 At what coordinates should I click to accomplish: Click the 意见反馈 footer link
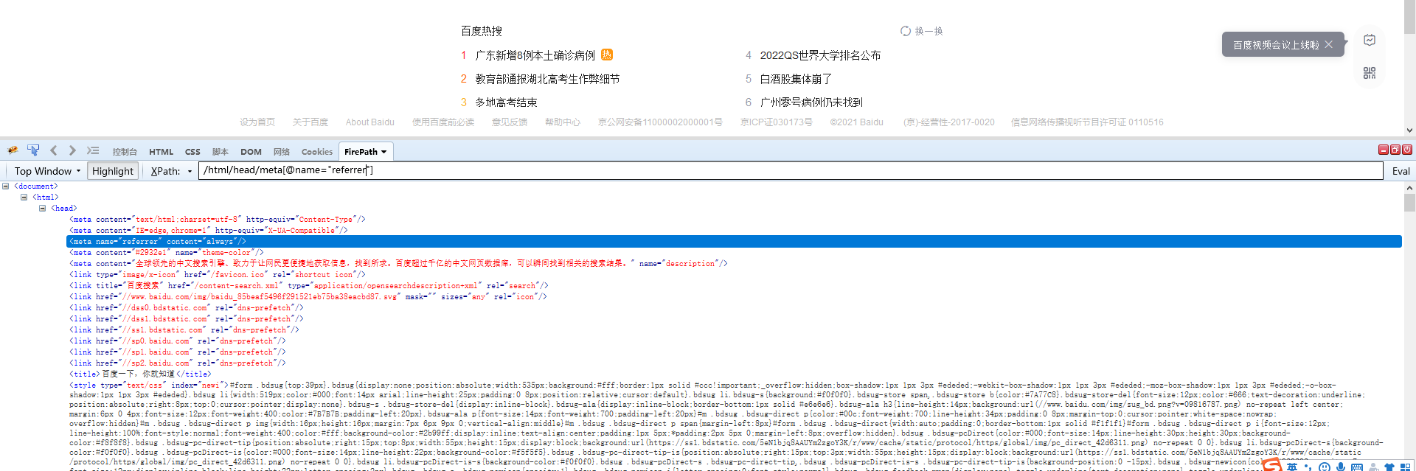click(510, 122)
